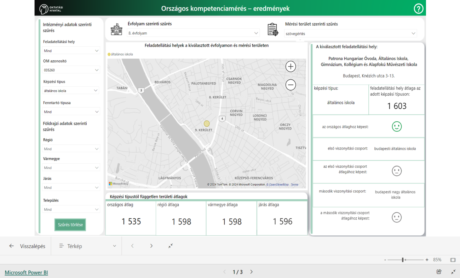Open the Terms link on map

point(294,185)
